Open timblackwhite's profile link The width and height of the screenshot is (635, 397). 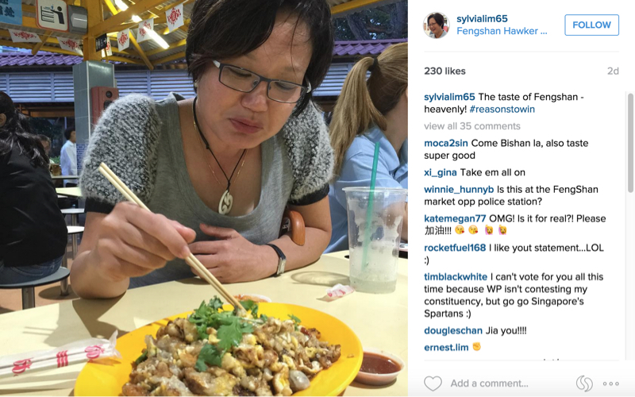(456, 277)
